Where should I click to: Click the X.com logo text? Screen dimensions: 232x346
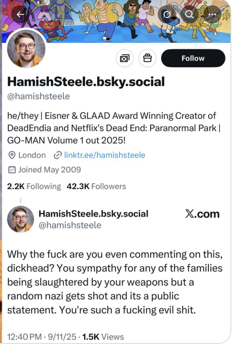coord(202,214)
